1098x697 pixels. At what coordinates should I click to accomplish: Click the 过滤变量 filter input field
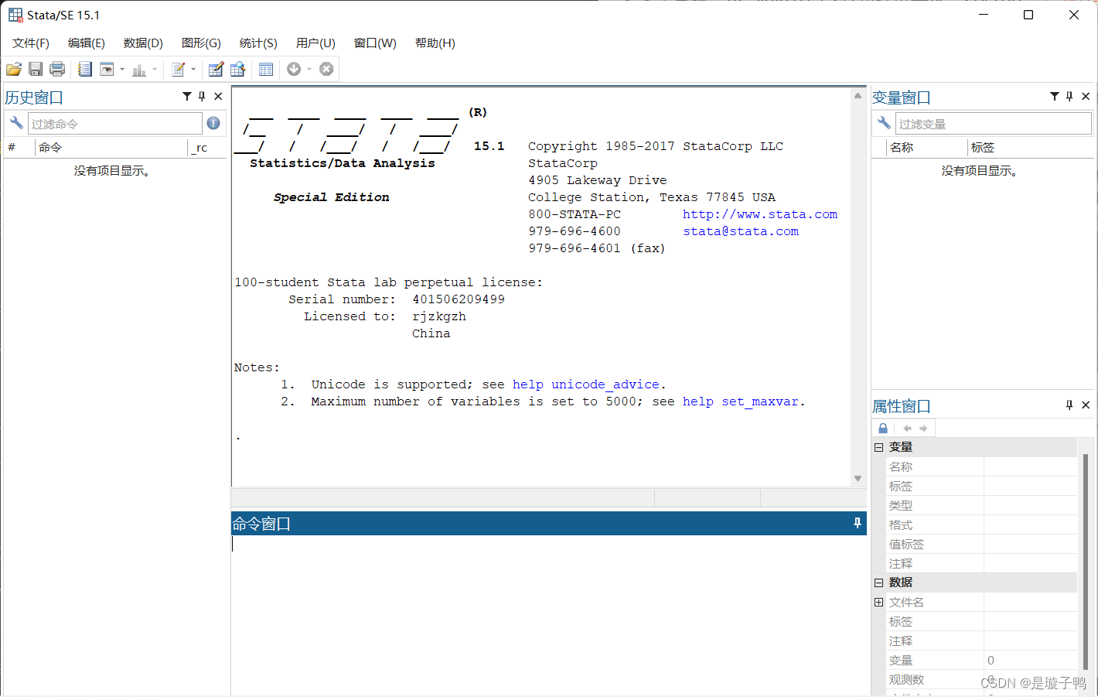click(994, 123)
